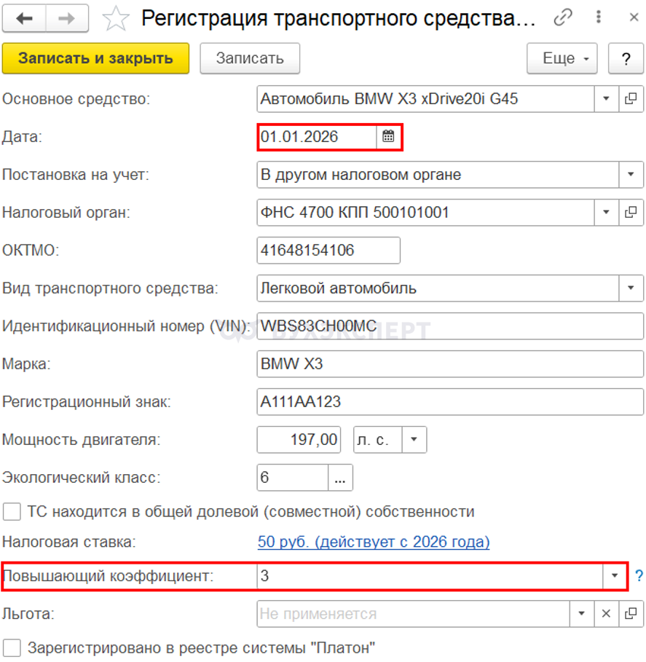Click the power unit field л. с.
646x662 pixels.
pyautogui.click(x=378, y=439)
